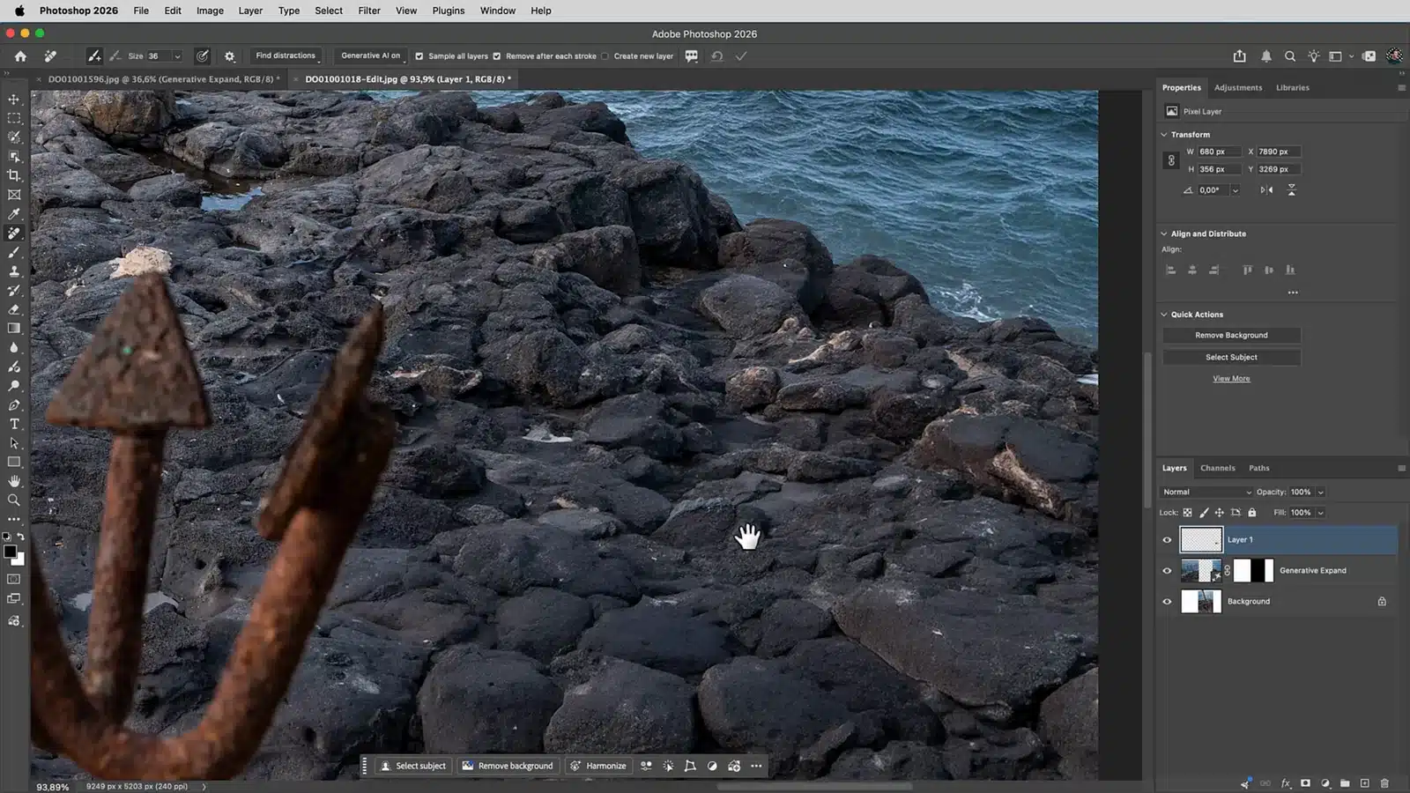The height and width of the screenshot is (793, 1410).
Task: Select the Crop tool
Action: [14, 175]
